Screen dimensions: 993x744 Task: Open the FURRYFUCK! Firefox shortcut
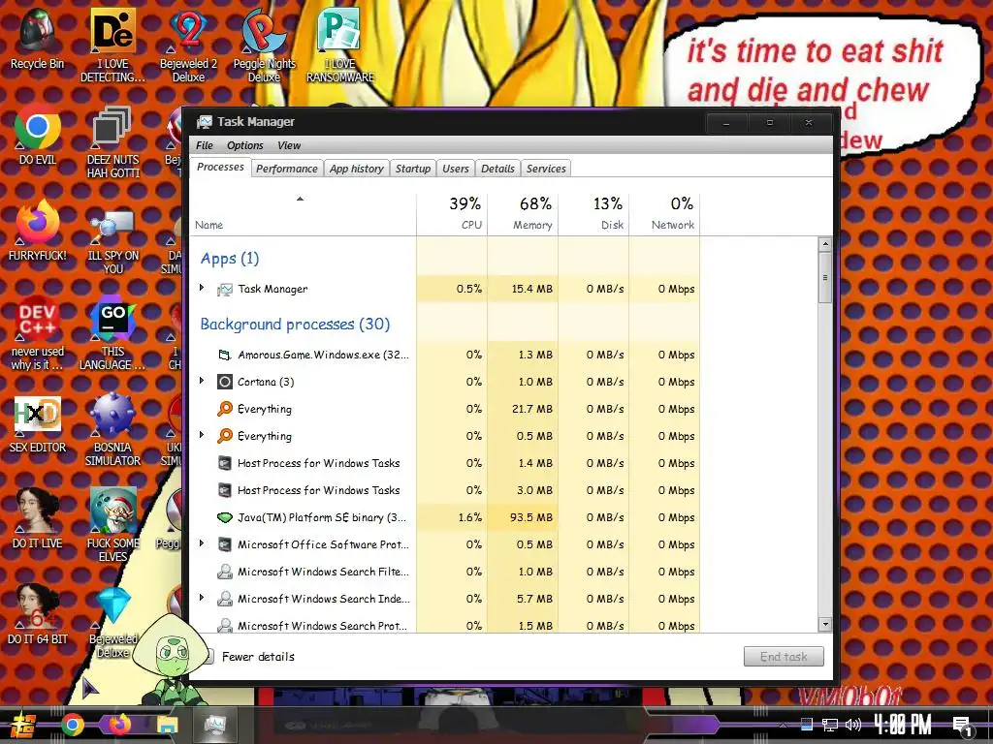[38, 231]
